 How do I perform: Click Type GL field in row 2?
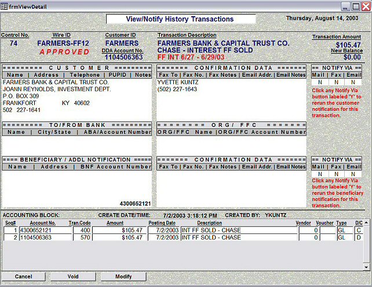click(345, 237)
